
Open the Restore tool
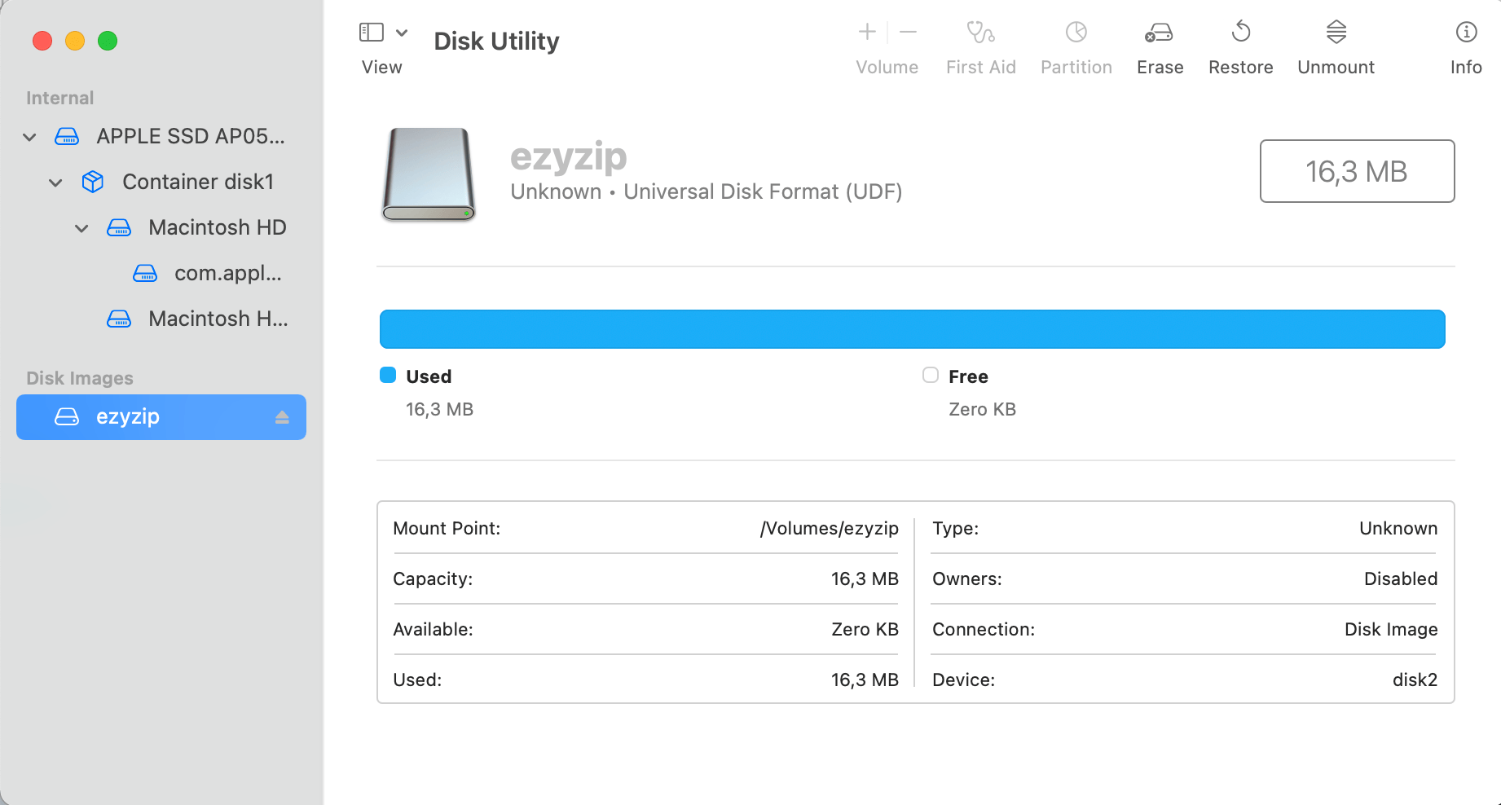click(x=1240, y=45)
